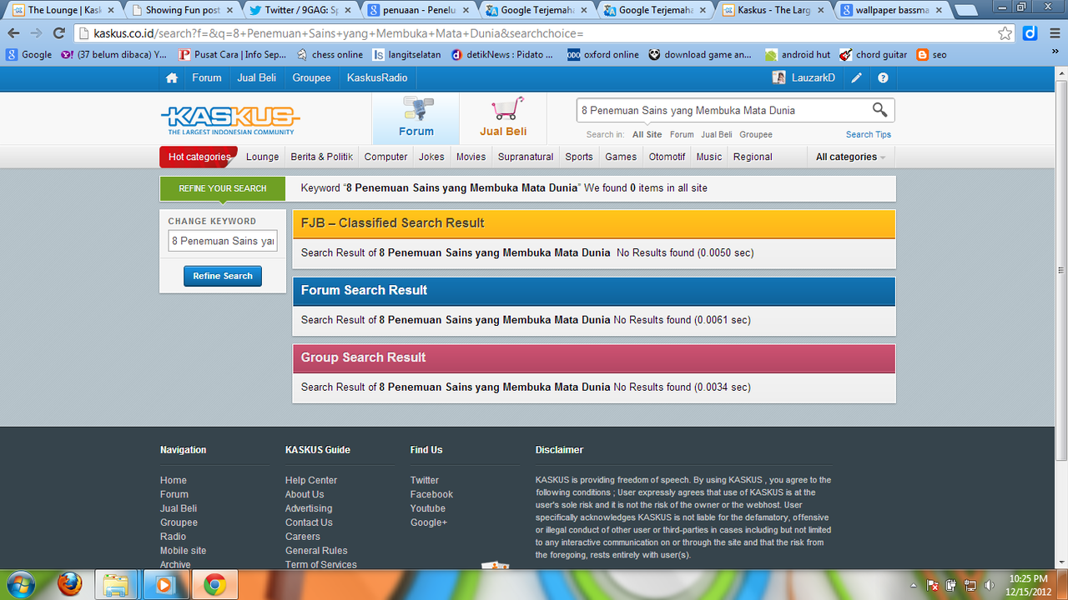Open File Explorer from taskbar
This screenshot has width=1068, height=600.
coord(117,585)
